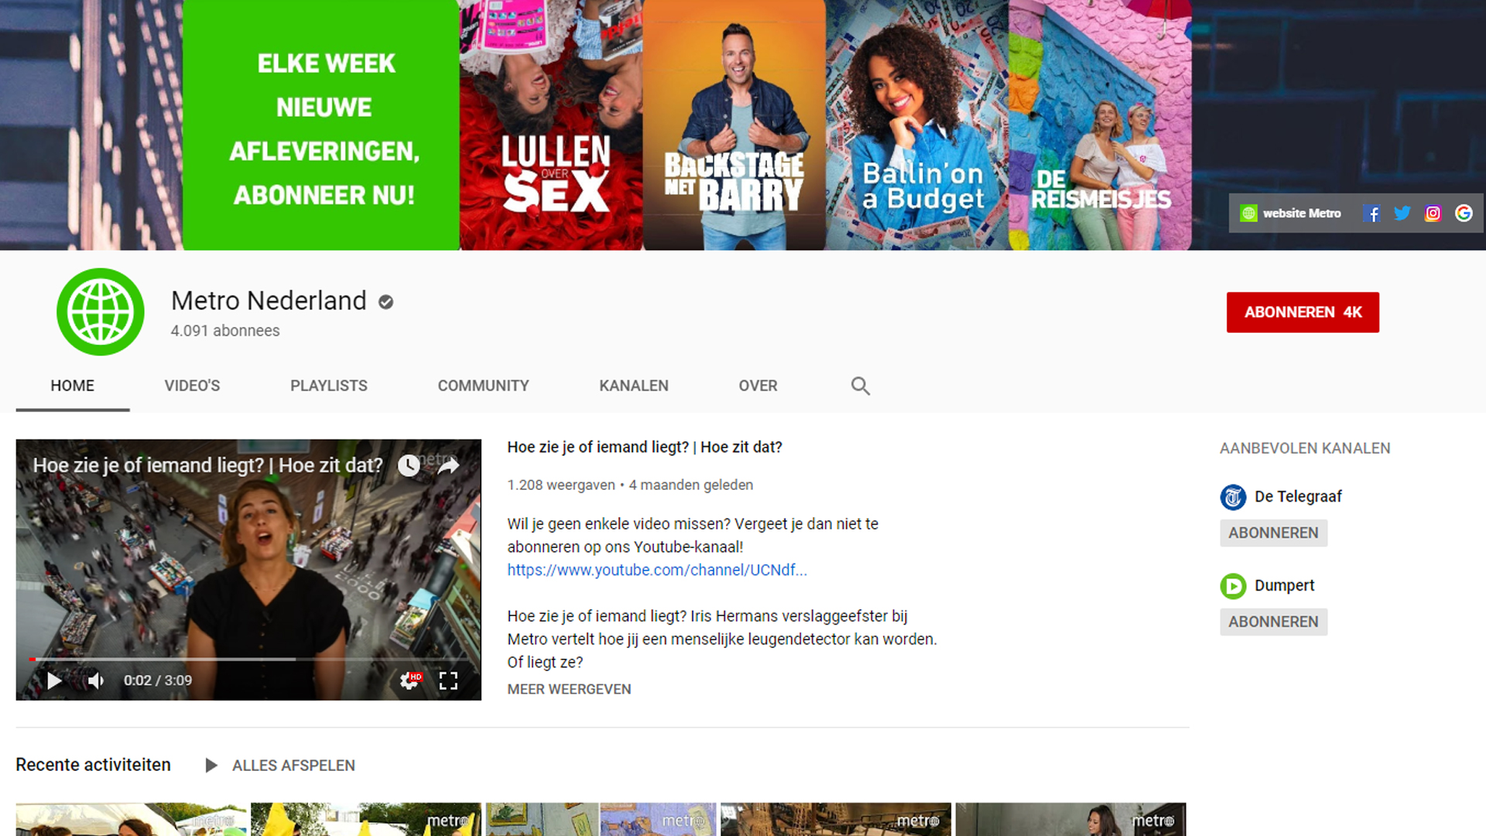Open Metro's Instagram icon
The height and width of the screenshot is (836, 1486).
pos(1433,214)
